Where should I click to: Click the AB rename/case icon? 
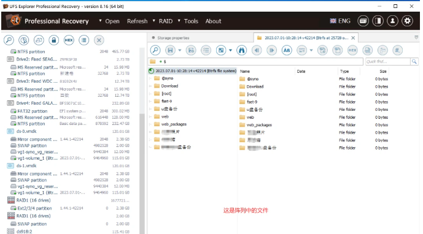point(287,50)
